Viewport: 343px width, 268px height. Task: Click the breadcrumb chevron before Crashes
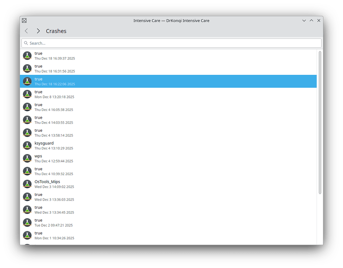tap(38, 31)
